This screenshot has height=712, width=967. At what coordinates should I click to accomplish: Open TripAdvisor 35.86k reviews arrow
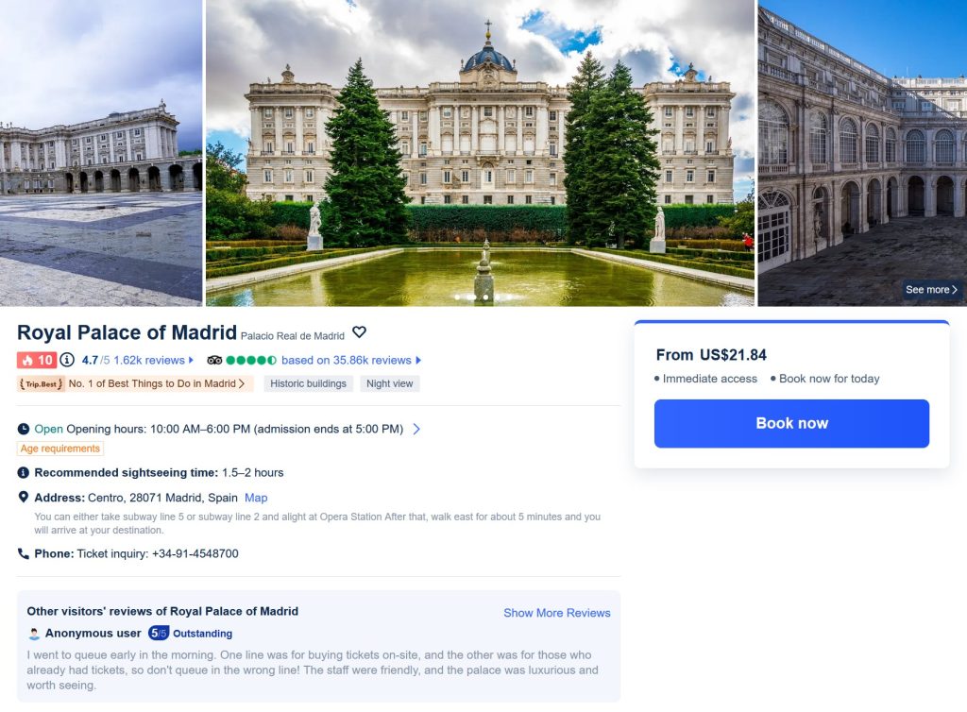pos(418,360)
